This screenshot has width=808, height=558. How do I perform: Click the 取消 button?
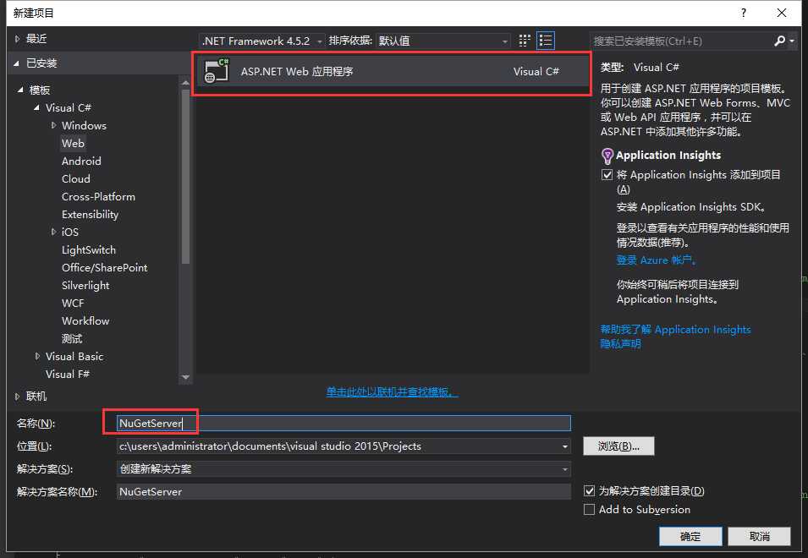click(x=759, y=536)
